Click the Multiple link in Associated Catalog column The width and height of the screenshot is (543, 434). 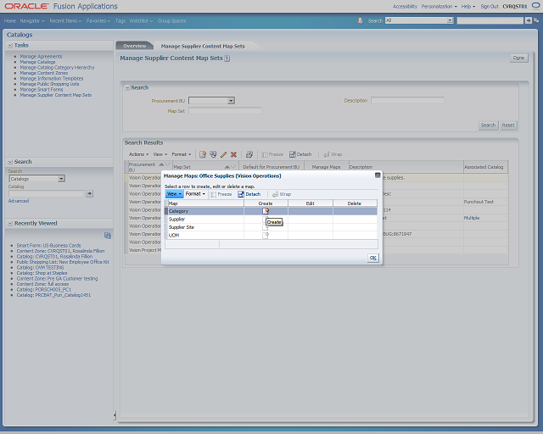click(472, 218)
